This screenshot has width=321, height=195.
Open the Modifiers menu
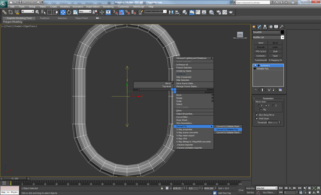(65, 7)
